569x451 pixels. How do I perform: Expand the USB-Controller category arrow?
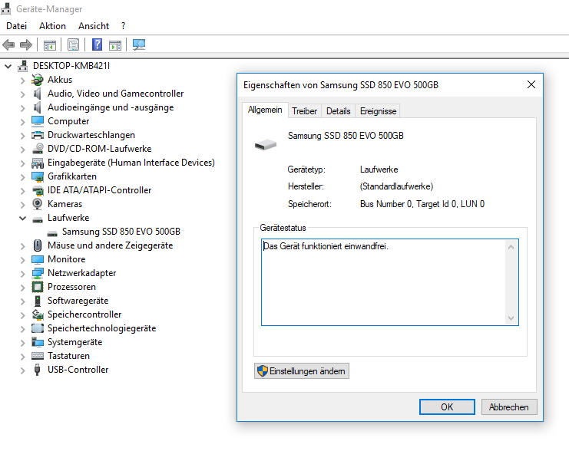[x=22, y=370]
